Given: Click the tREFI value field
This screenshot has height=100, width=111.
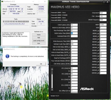Looking at the screenshot, I should click(x=103, y=25).
